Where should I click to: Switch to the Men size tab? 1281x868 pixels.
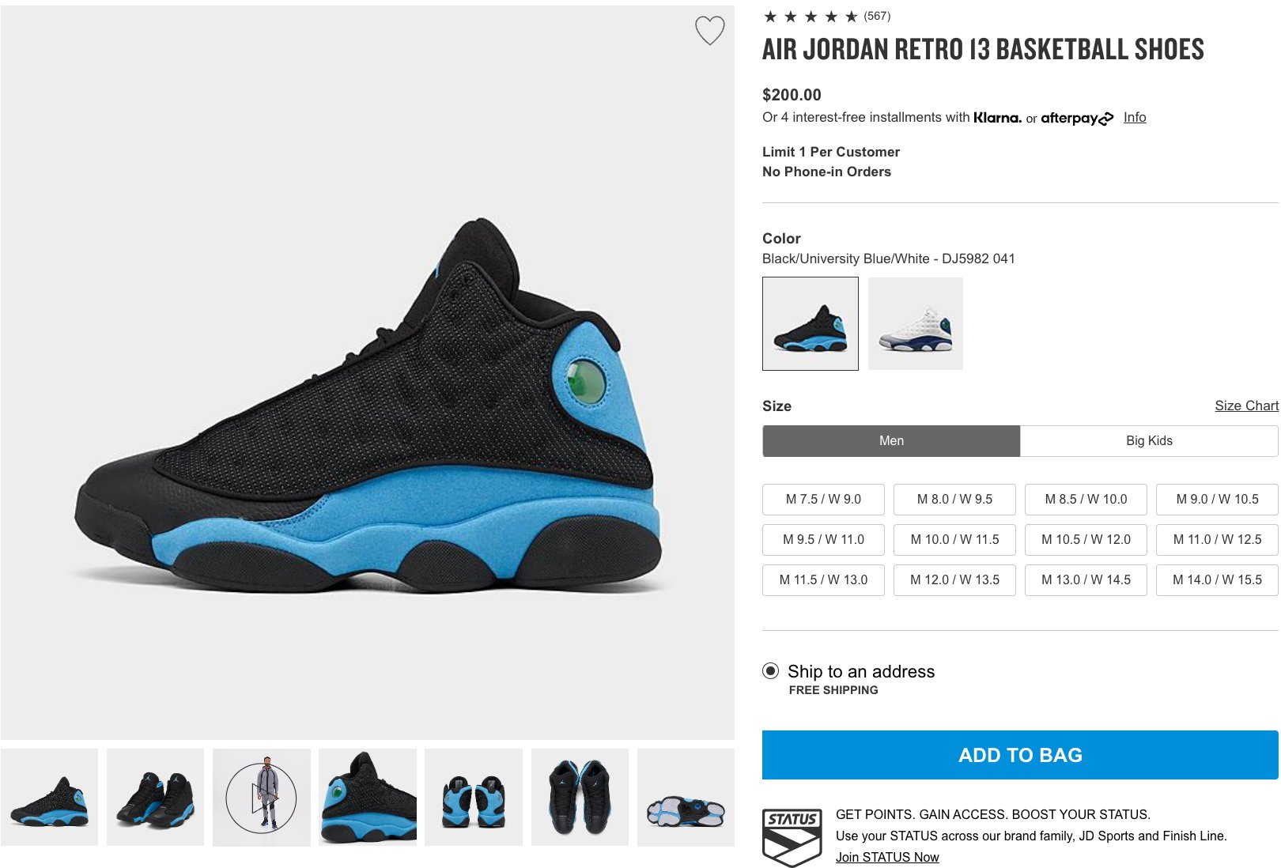[891, 441]
